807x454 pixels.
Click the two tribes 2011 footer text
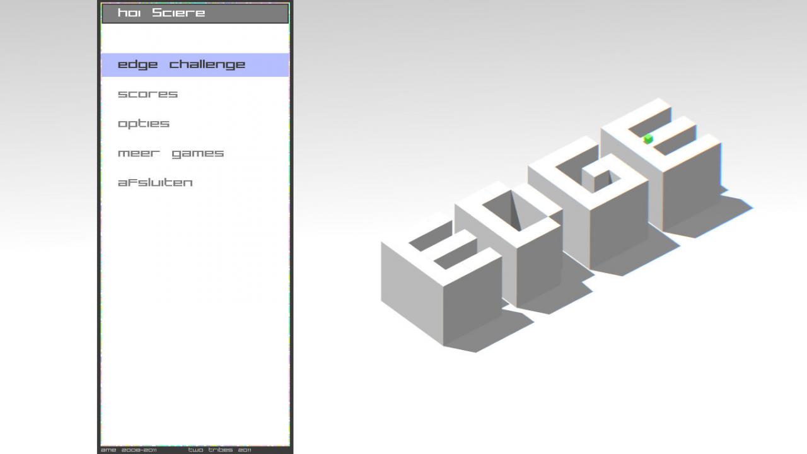pyautogui.click(x=219, y=450)
